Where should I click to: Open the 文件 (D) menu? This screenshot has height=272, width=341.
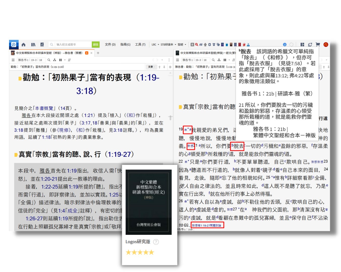pyautogui.click(x=110, y=44)
